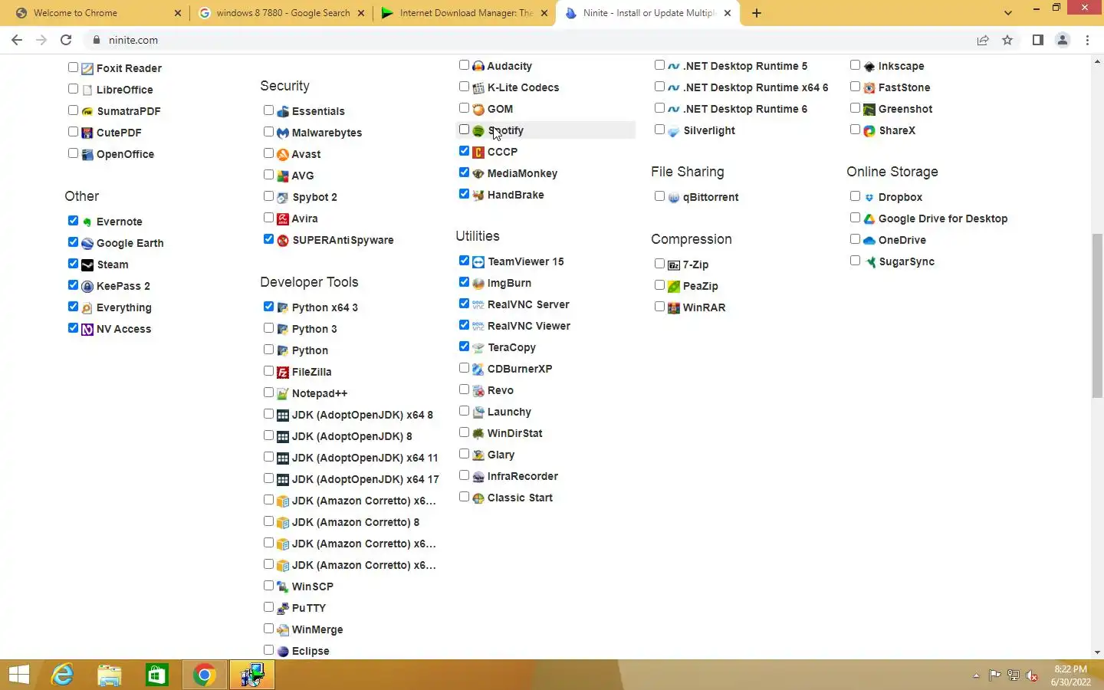Viewport: 1104px width, 690px height.
Task: Uncheck the CCCP checkbox
Action: pos(464,151)
